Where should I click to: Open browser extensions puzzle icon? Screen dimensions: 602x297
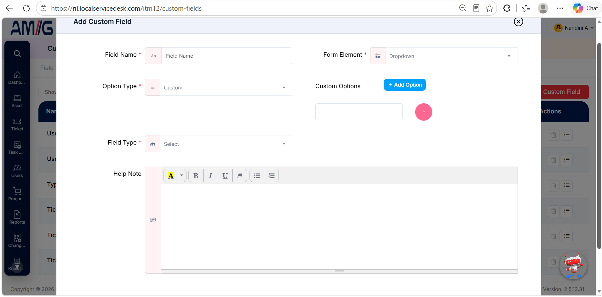(507, 8)
